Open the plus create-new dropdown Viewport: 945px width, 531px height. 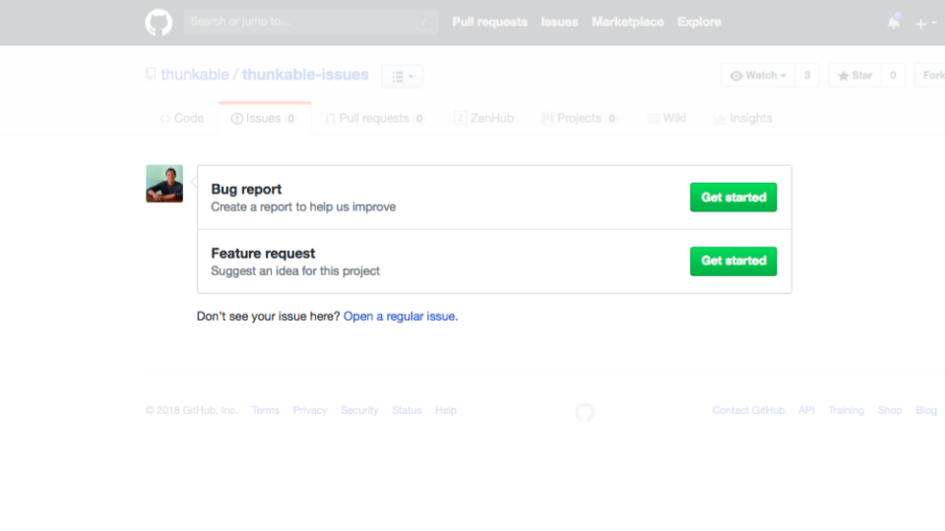point(925,24)
